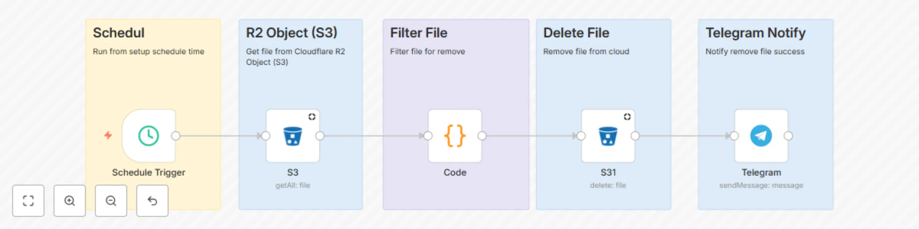The width and height of the screenshot is (919, 229).
Task: Select connection line from Schedule Trigger to S3
Action: (x=221, y=136)
